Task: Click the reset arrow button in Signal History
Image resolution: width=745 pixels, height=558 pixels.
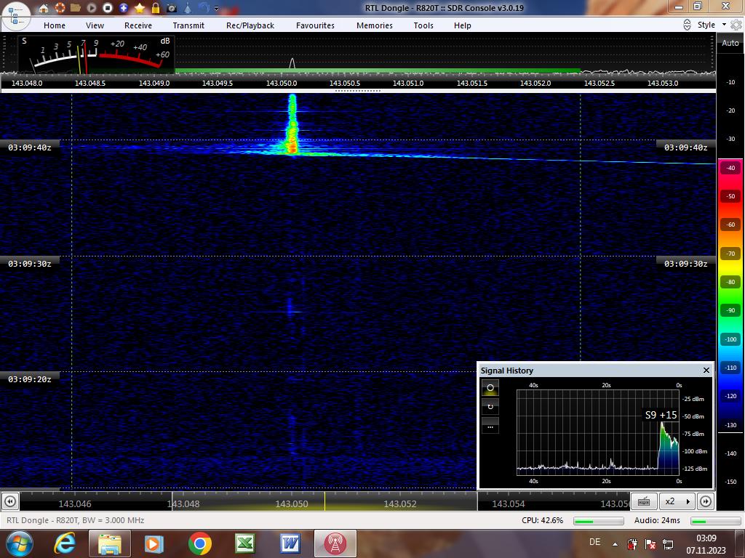Action: point(490,407)
